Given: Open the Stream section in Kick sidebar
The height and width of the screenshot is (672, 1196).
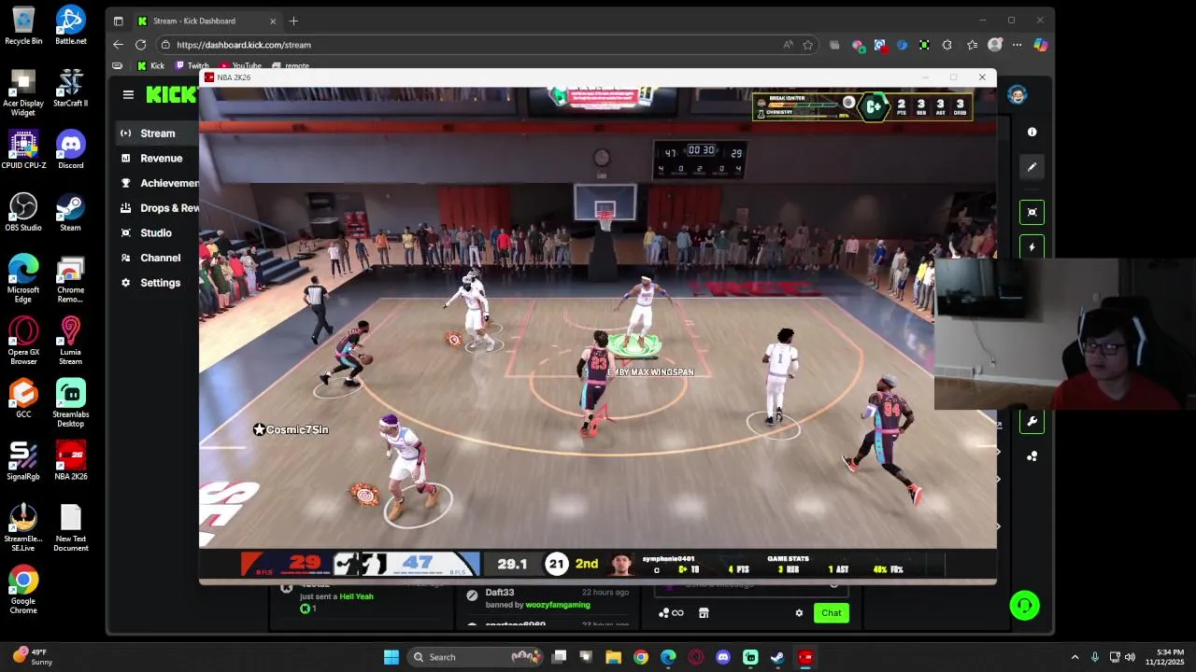Looking at the screenshot, I should tap(157, 133).
